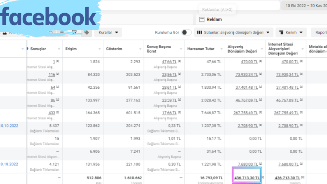This screenshot has width=327, height=184.
Task: Select the total impressions 1.610.662
Action: coord(133,178)
